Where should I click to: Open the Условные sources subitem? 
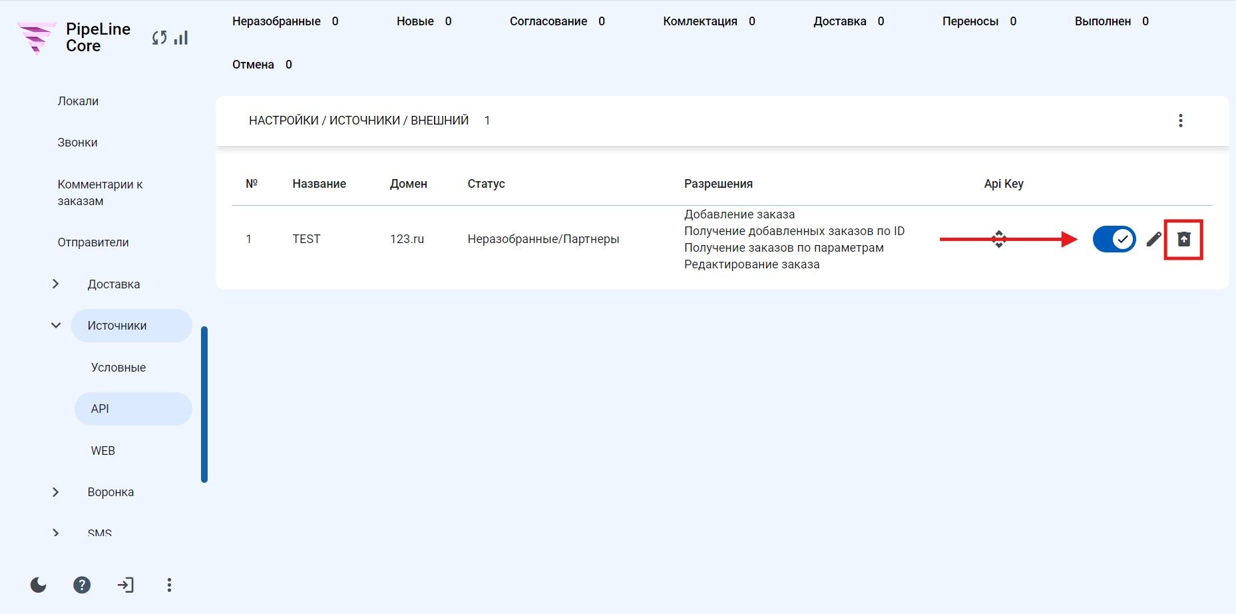118,368
